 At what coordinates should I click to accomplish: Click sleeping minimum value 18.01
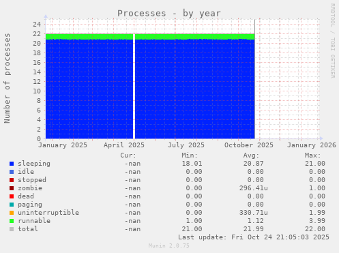coord(192,164)
